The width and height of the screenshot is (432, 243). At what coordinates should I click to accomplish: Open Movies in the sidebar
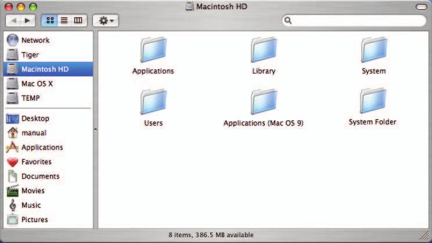[x=49, y=191]
